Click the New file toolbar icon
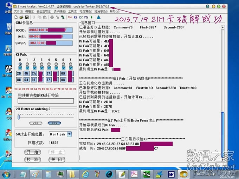 (x=16, y=17)
